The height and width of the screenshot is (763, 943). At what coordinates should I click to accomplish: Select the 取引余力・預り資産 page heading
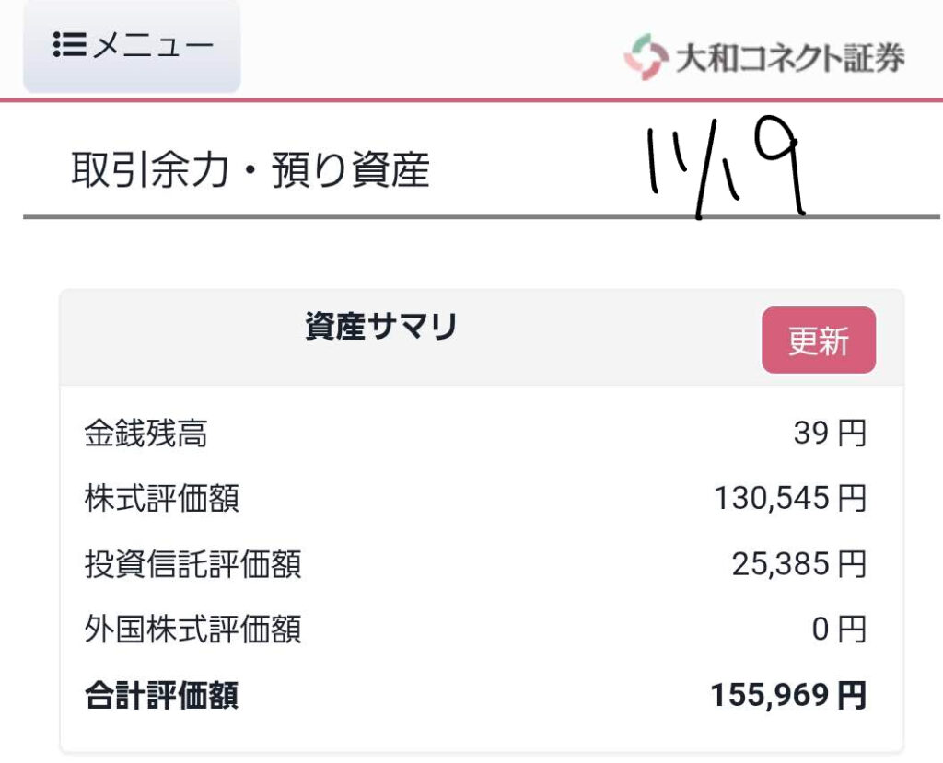[x=250, y=170]
